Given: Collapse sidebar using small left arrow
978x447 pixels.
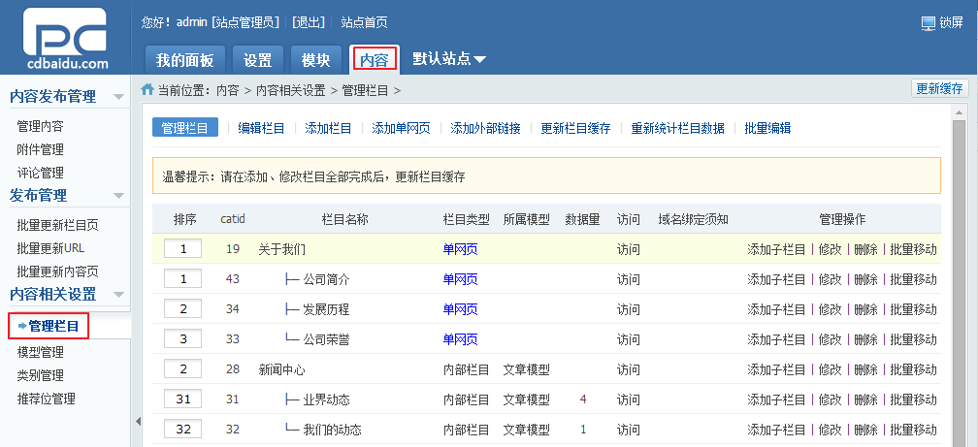Looking at the screenshot, I should 138,422.
